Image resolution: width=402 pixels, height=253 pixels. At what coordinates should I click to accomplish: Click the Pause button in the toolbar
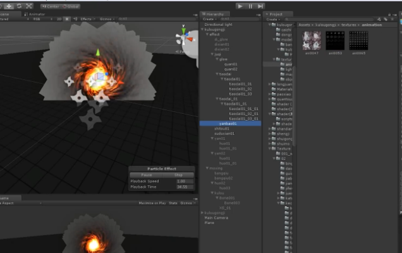(250, 6)
